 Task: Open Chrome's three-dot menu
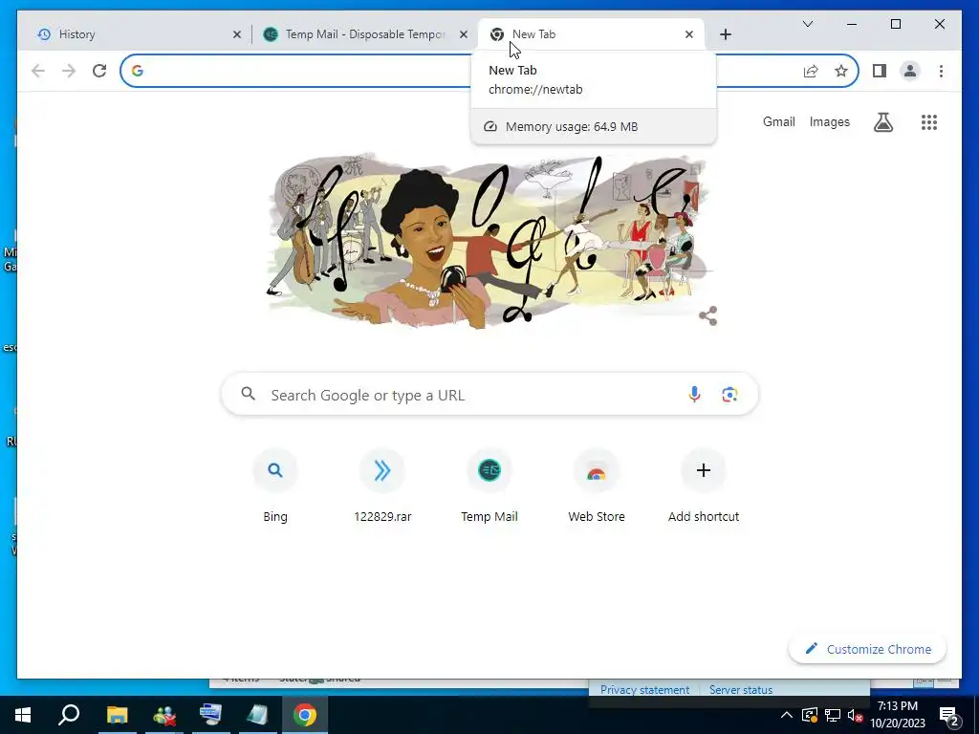tap(941, 71)
